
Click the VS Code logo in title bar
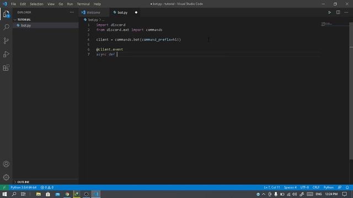point(5,4)
